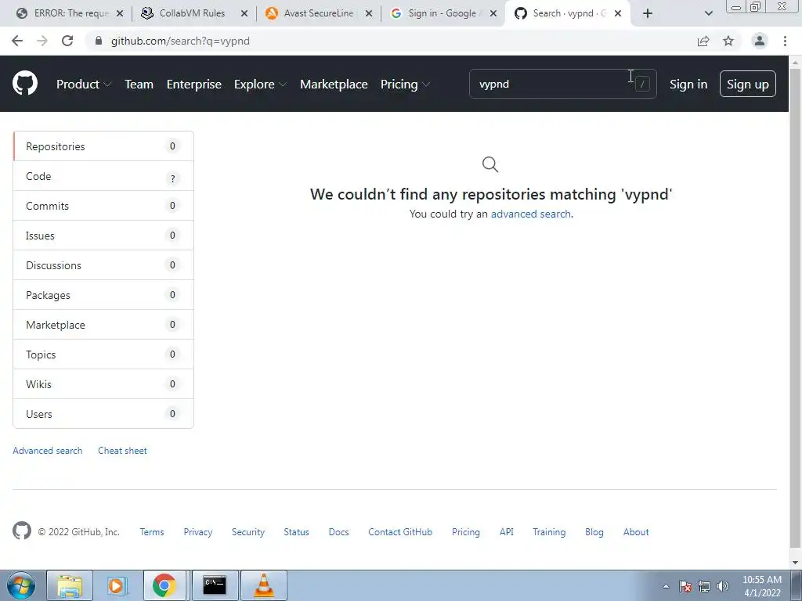Click the footer GitHub logo icon
This screenshot has height=601, width=802.
tap(21, 531)
